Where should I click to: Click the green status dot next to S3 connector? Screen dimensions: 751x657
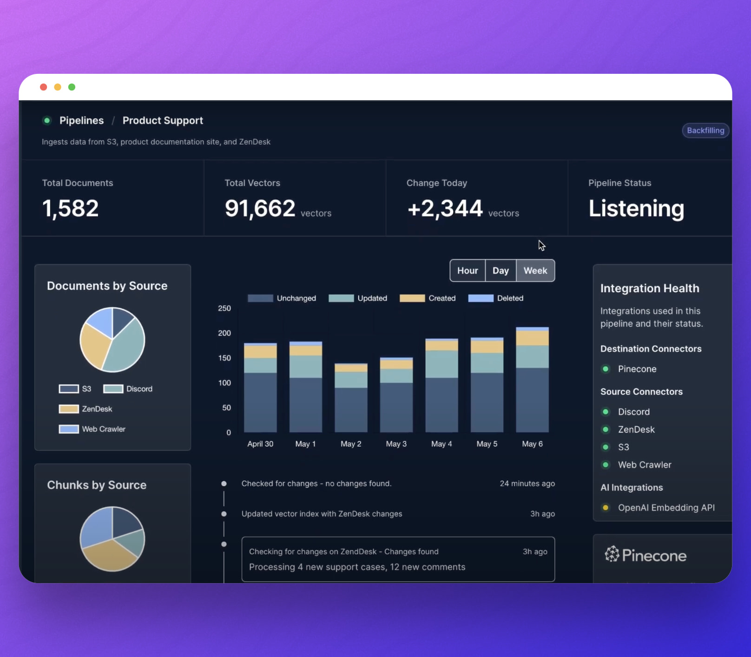coord(606,447)
